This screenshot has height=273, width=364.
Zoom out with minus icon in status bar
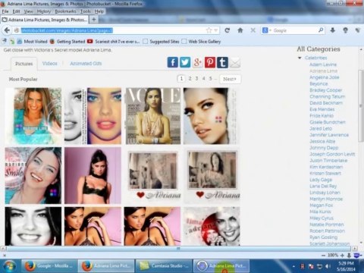point(323,256)
